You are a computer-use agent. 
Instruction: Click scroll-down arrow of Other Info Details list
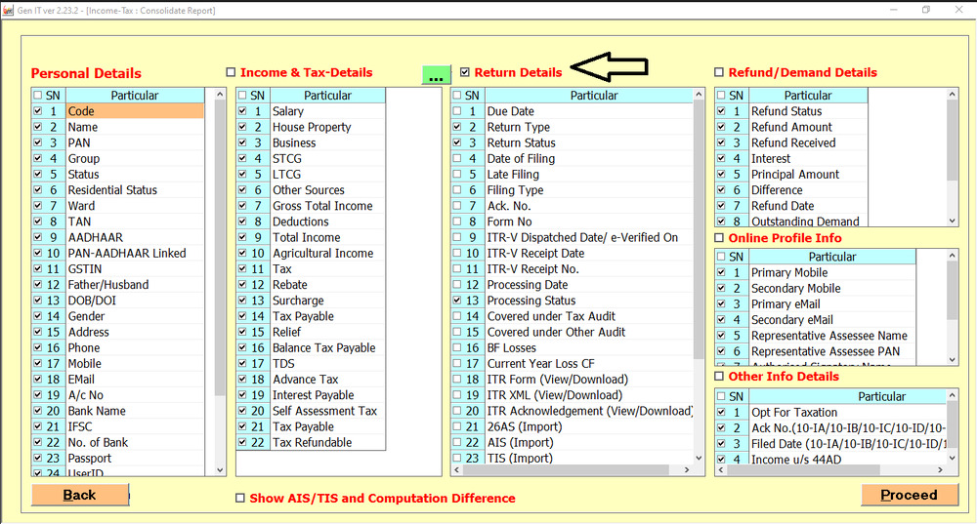click(953, 469)
